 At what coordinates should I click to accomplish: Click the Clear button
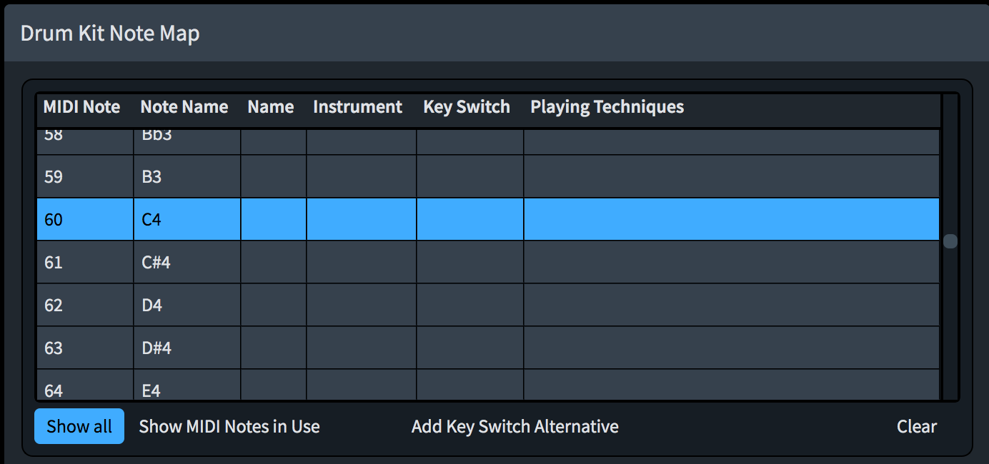click(917, 426)
